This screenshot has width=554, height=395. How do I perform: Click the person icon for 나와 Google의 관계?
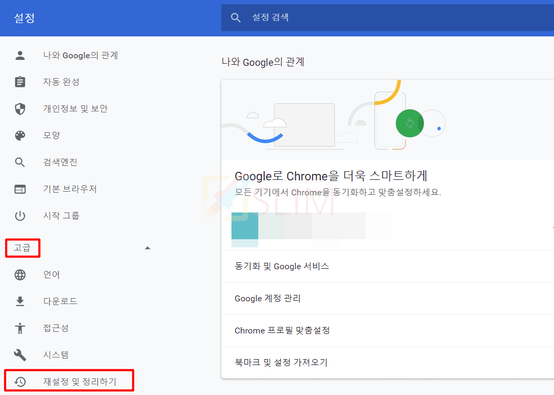click(20, 56)
